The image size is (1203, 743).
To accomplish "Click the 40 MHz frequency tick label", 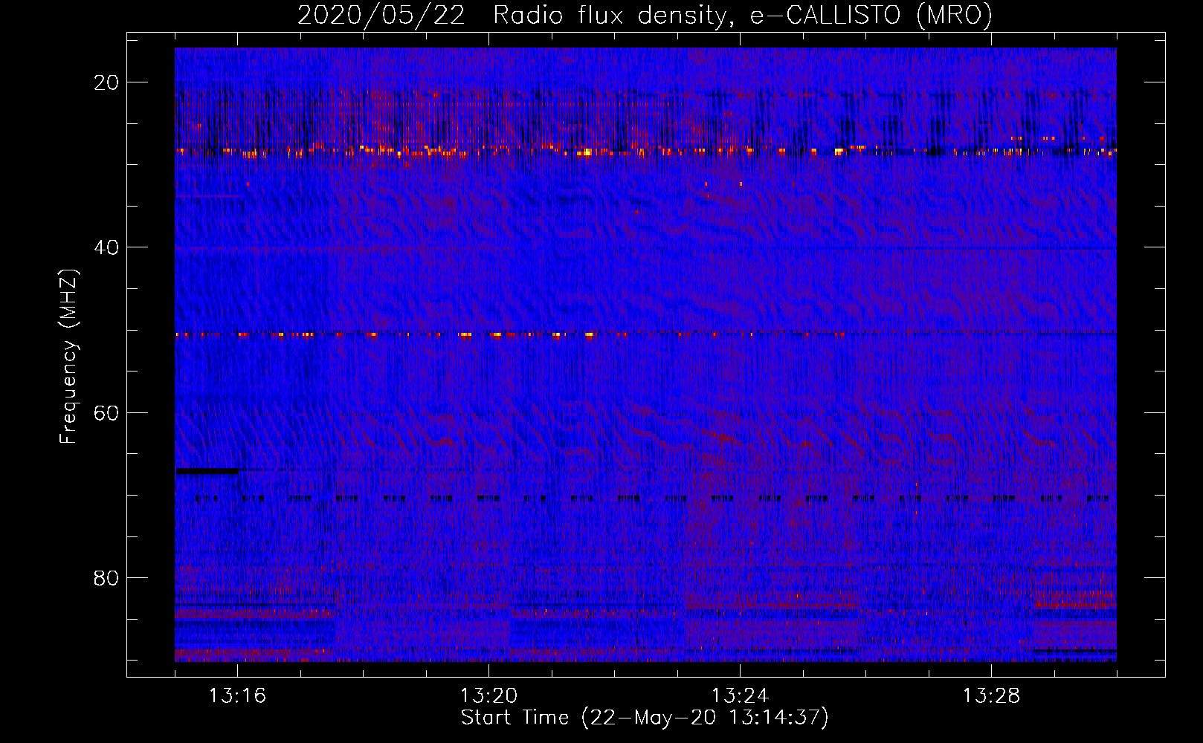I will pos(106,247).
